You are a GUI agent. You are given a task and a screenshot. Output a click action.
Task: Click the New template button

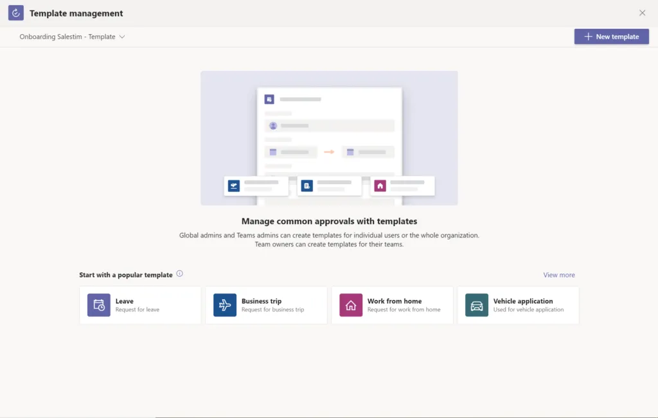(612, 37)
